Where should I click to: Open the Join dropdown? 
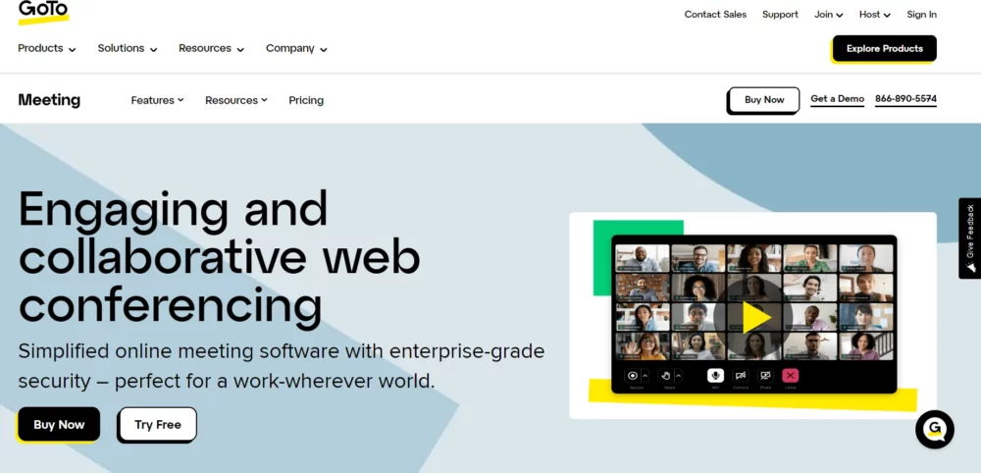click(x=828, y=15)
